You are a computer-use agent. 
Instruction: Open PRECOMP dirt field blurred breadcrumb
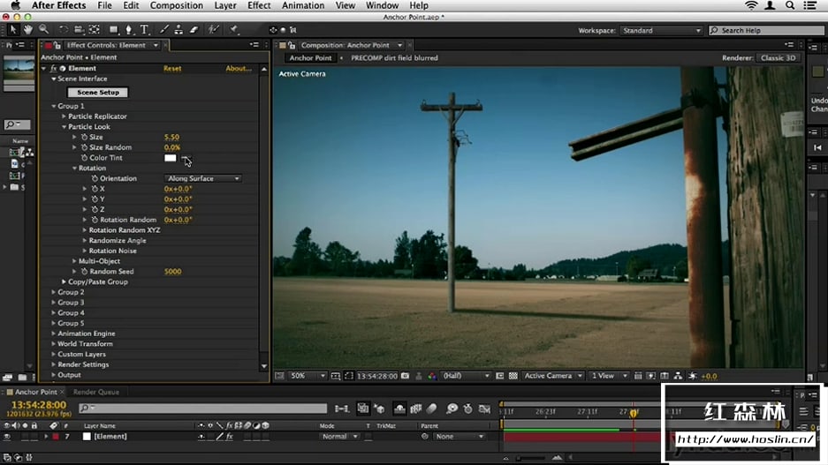394,58
